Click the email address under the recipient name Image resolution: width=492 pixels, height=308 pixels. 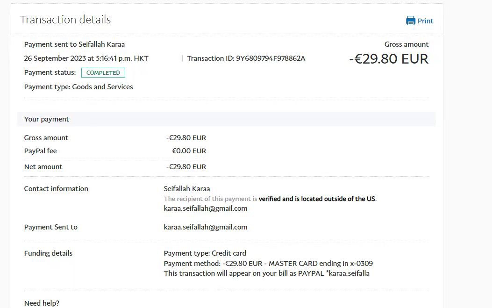[206, 208]
